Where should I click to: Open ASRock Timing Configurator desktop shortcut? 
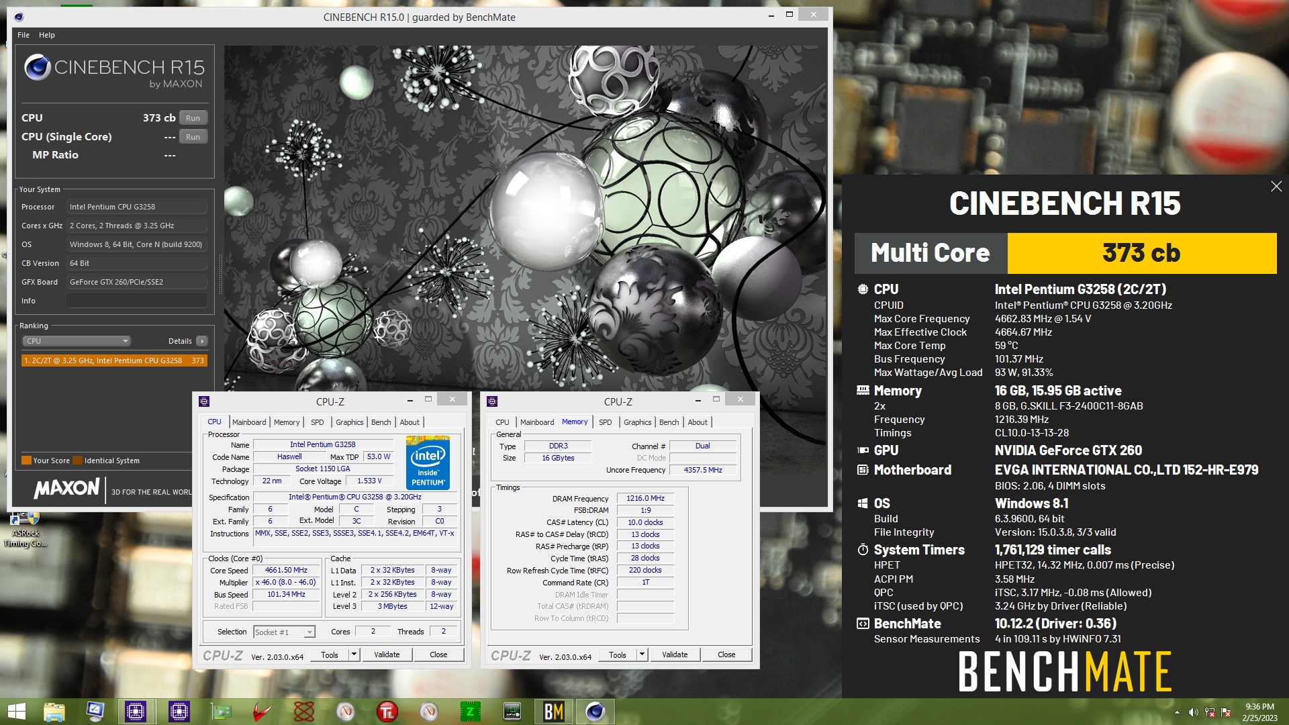26,530
